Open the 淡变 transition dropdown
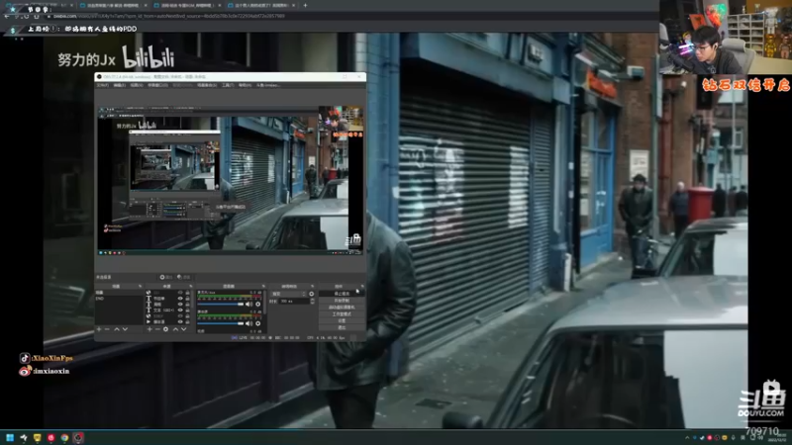This screenshot has width=792, height=445. (288, 294)
